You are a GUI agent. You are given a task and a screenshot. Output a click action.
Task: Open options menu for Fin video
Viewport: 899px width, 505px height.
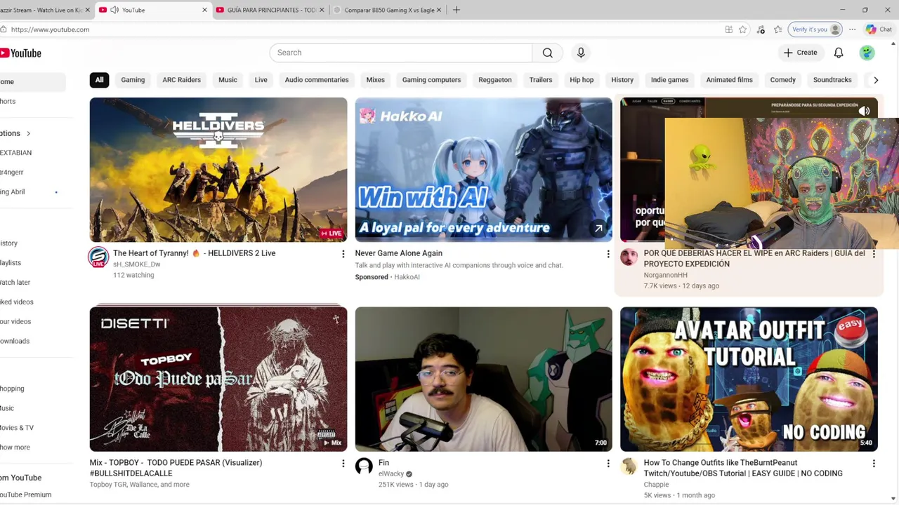point(608,464)
